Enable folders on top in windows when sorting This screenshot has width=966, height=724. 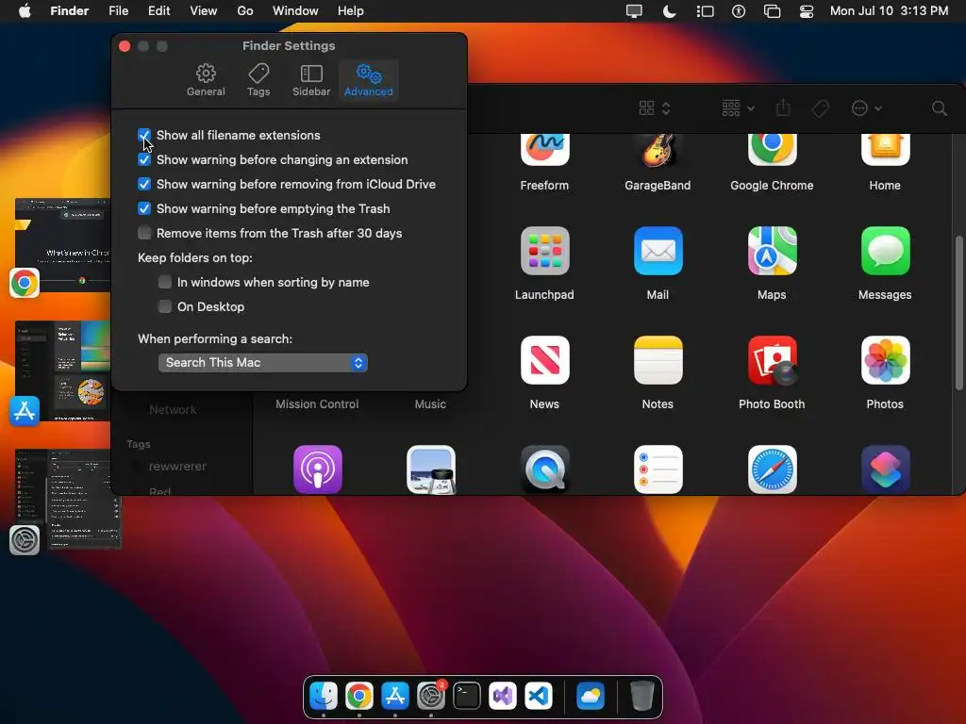[164, 282]
